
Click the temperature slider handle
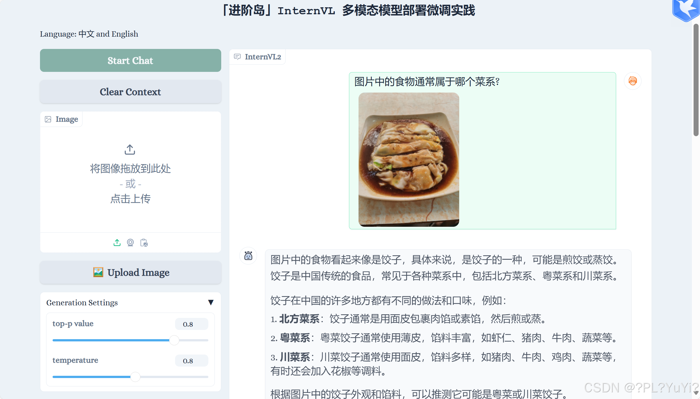pyautogui.click(x=135, y=377)
